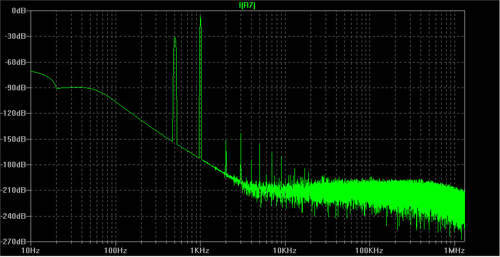This screenshot has width=500, height=257.
Task: Click the harmonic spike at 3KHz
Action: coord(241,134)
